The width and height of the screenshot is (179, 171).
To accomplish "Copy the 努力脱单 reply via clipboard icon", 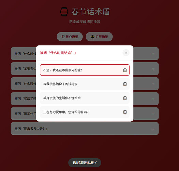I will point(125,112).
